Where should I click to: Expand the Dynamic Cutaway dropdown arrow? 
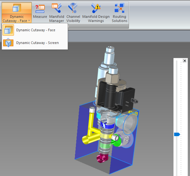(29, 21)
